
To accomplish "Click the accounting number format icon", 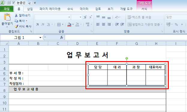I will click(168, 25).
